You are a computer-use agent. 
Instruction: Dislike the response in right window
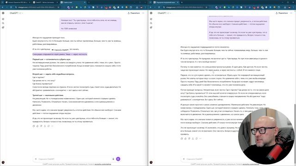189,138
